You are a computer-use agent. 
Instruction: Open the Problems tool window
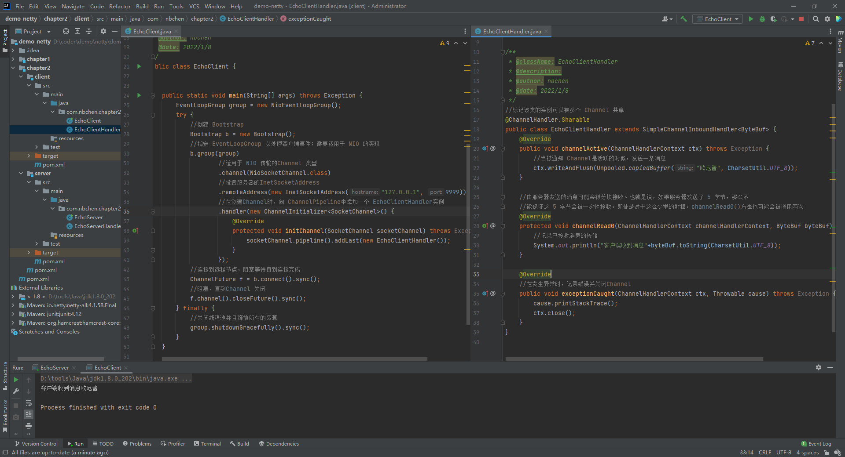coord(137,444)
